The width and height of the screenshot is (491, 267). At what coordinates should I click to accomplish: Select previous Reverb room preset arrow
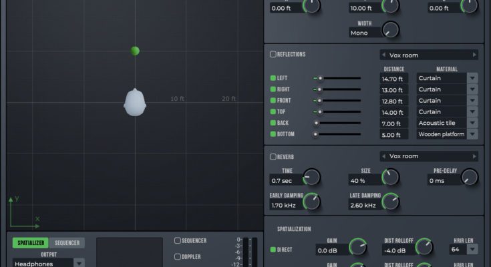point(383,156)
